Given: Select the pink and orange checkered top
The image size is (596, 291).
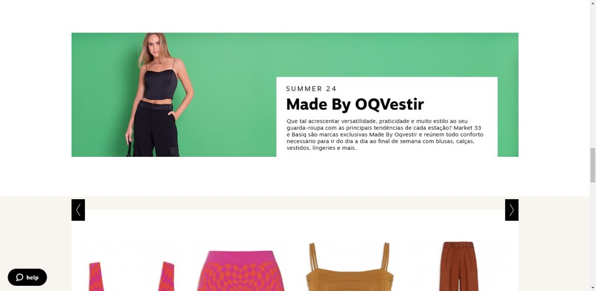Looking at the screenshot, I should coord(132,276).
